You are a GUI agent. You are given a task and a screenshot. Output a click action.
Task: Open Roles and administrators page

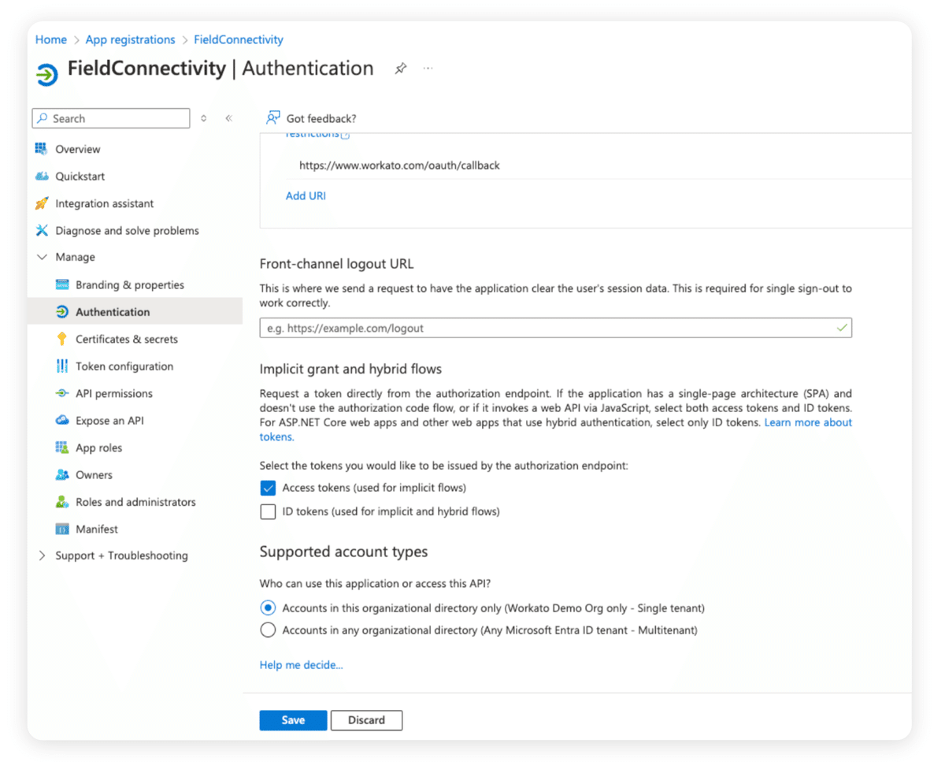click(x=135, y=502)
